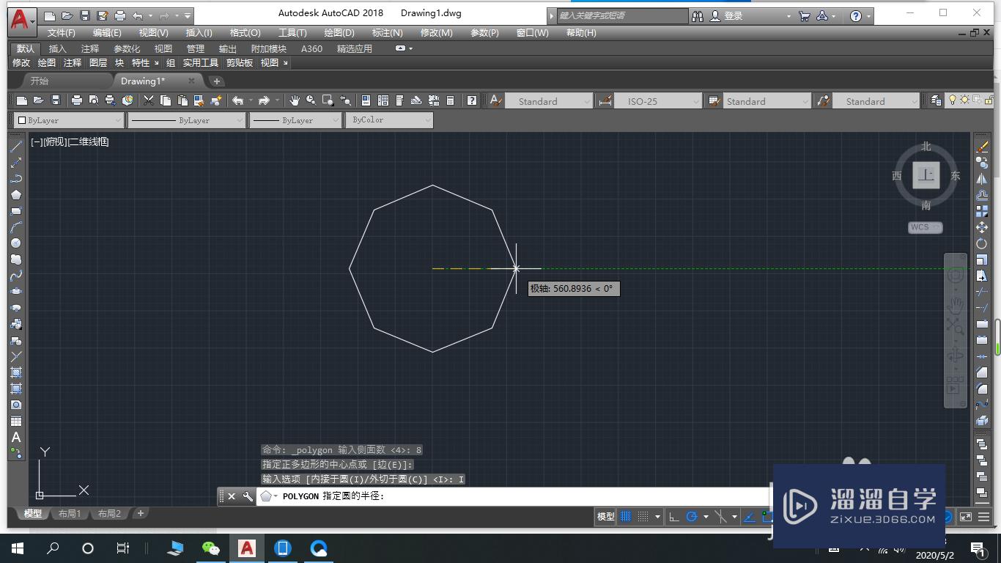The width and height of the screenshot is (1001, 563).
Task: Open the ByColor plot style dropdown
Action: [389, 120]
